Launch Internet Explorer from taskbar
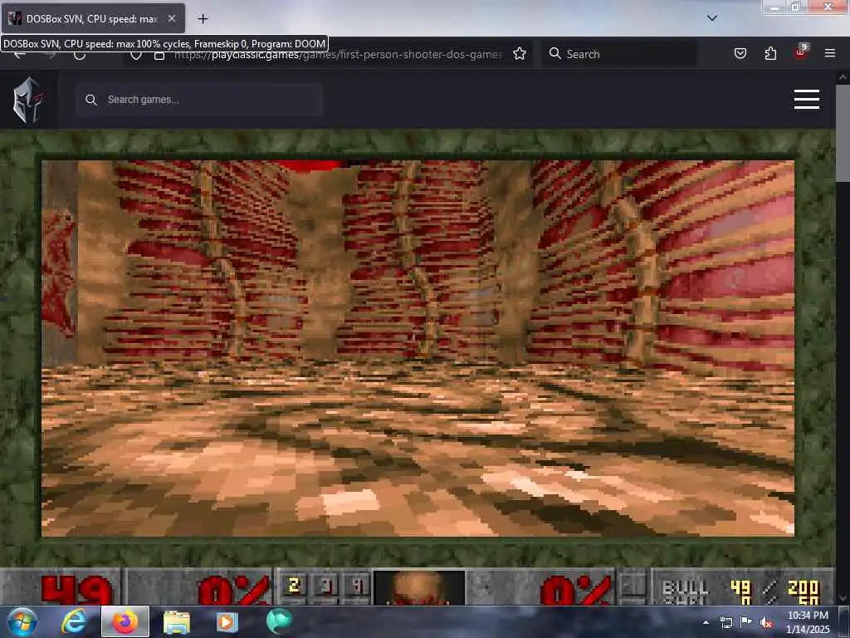Screen dimensions: 850x638 [74, 621]
